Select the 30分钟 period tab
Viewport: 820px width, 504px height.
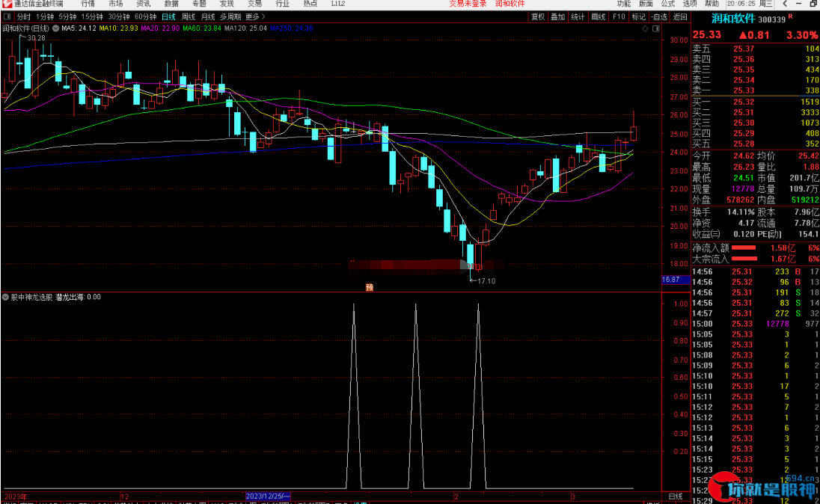click(119, 16)
